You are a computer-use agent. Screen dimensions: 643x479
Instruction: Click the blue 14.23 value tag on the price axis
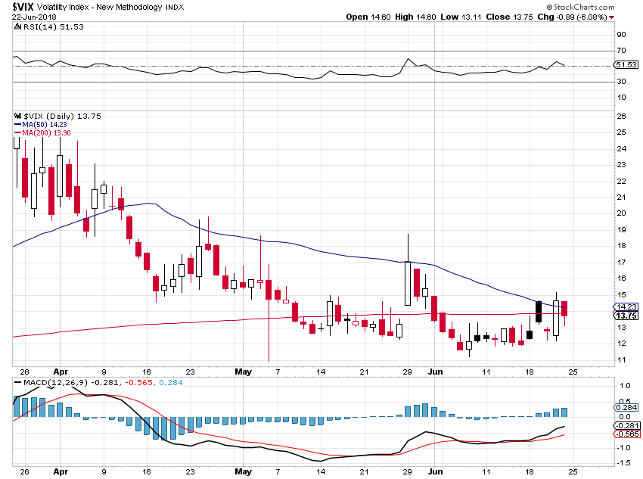pyautogui.click(x=626, y=306)
